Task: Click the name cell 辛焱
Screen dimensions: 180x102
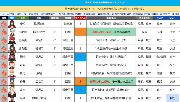Action: 23,98
